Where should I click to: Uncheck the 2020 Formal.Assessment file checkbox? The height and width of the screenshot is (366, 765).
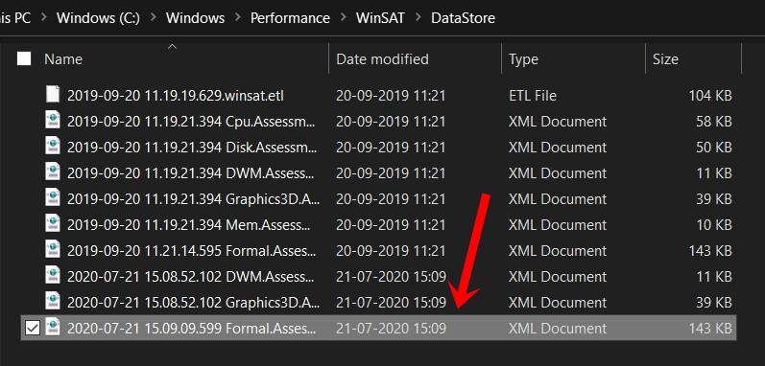click(x=33, y=329)
